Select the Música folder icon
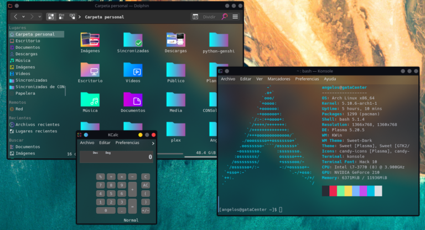The height and width of the screenshot is (230, 425). point(90,99)
